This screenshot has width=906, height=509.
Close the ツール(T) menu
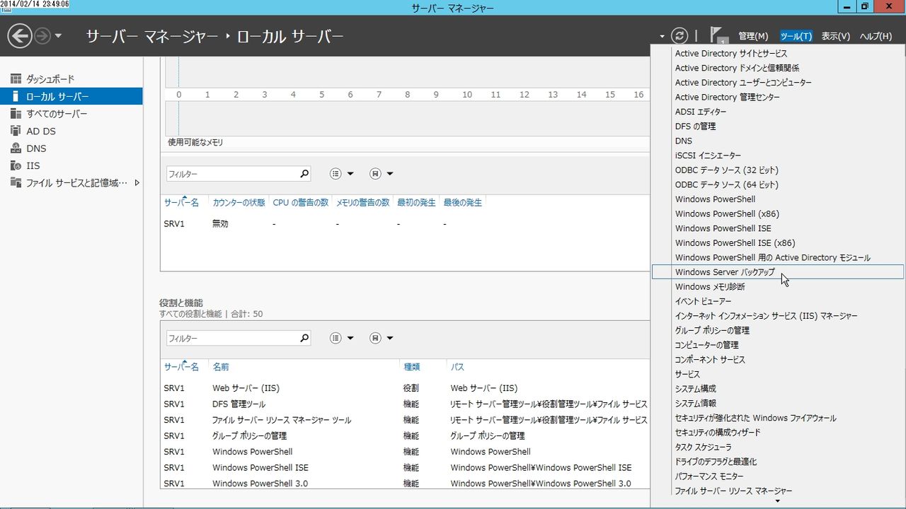coord(796,36)
